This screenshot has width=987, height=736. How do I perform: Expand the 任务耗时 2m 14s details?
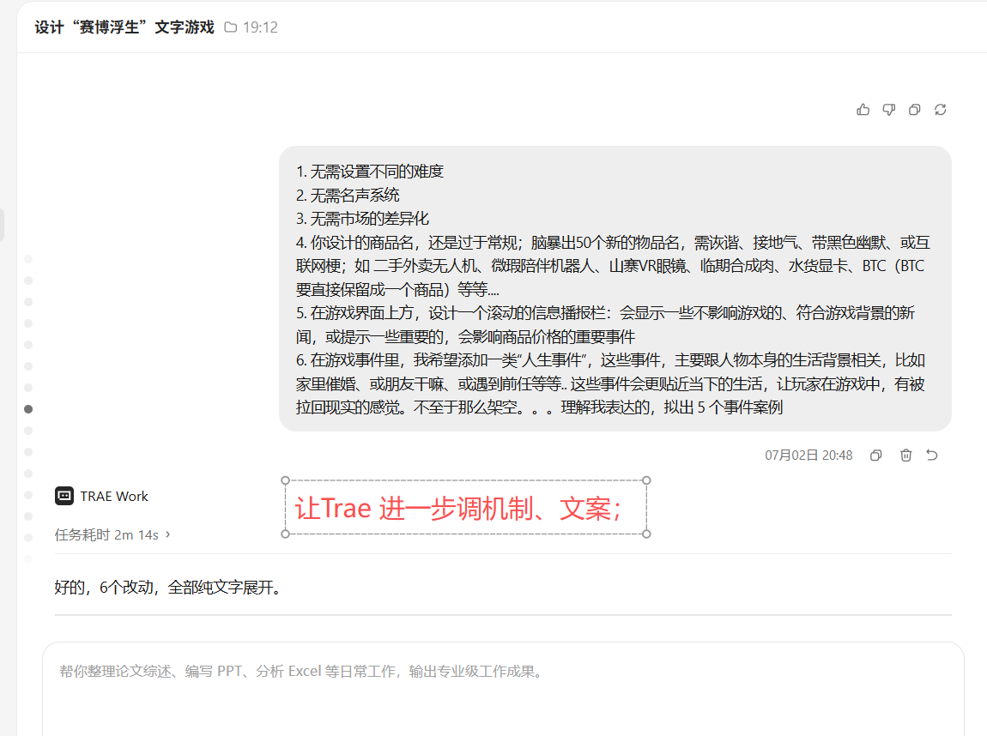tap(112, 534)
